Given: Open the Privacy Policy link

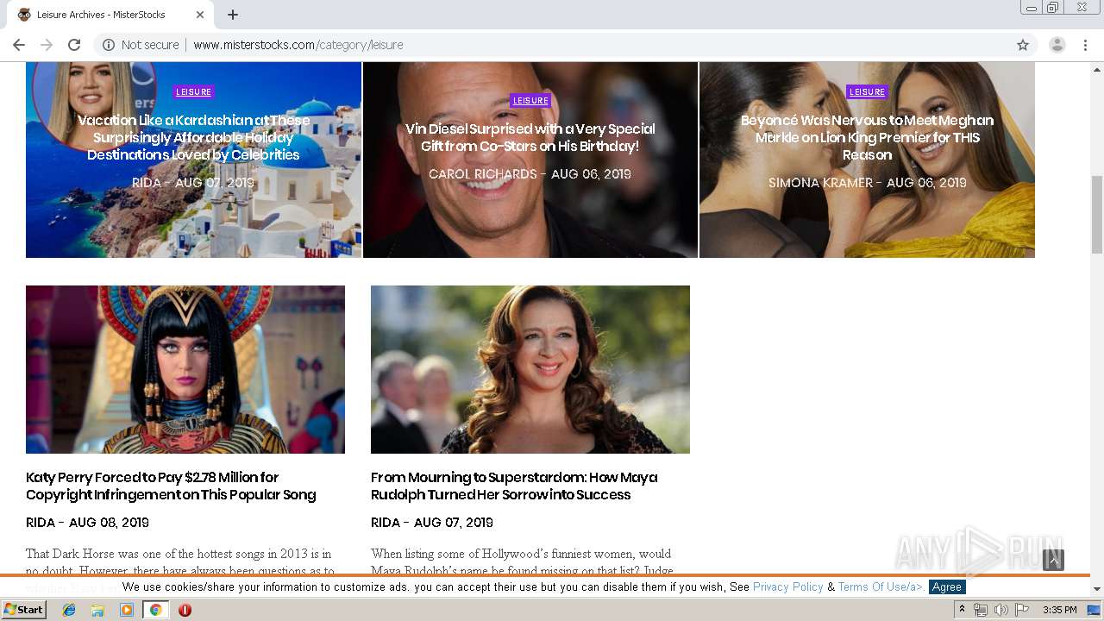Looking at the screenshot, I should (788, 586).
